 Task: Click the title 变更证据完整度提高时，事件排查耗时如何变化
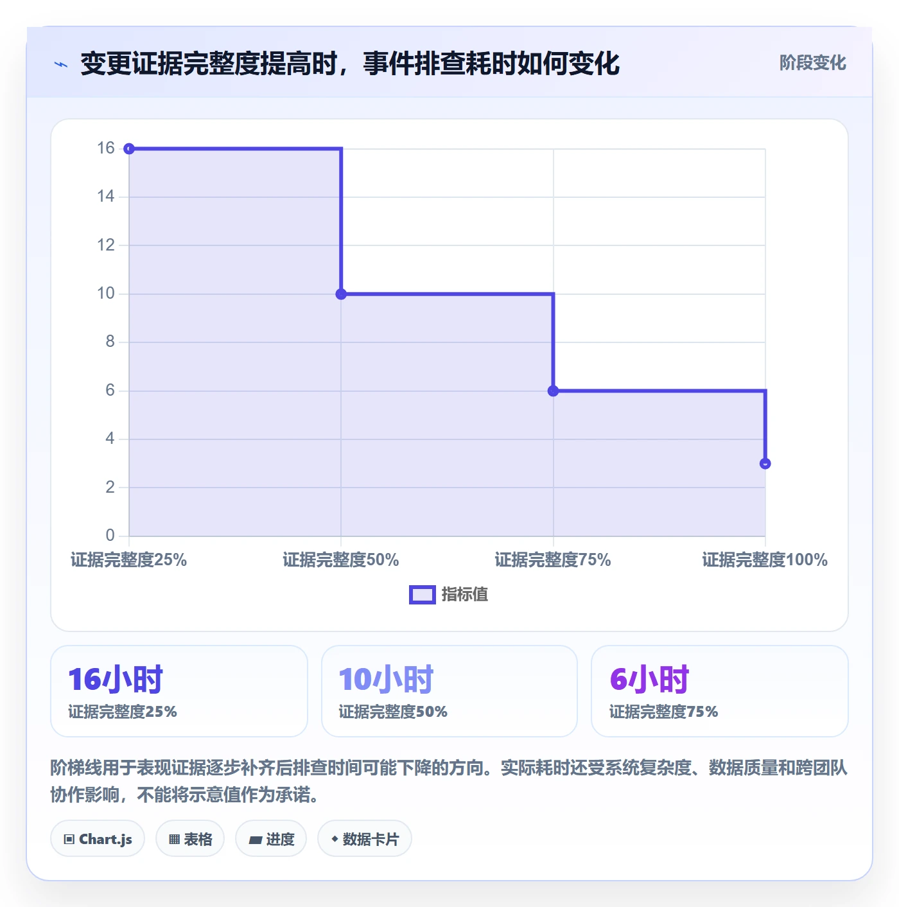[350, 64]
